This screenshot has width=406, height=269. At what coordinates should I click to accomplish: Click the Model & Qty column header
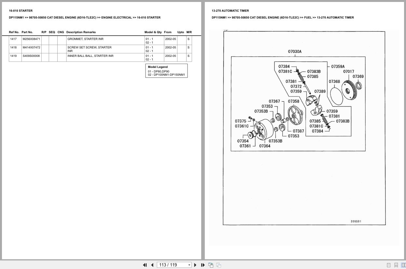[x=153, y=32]
